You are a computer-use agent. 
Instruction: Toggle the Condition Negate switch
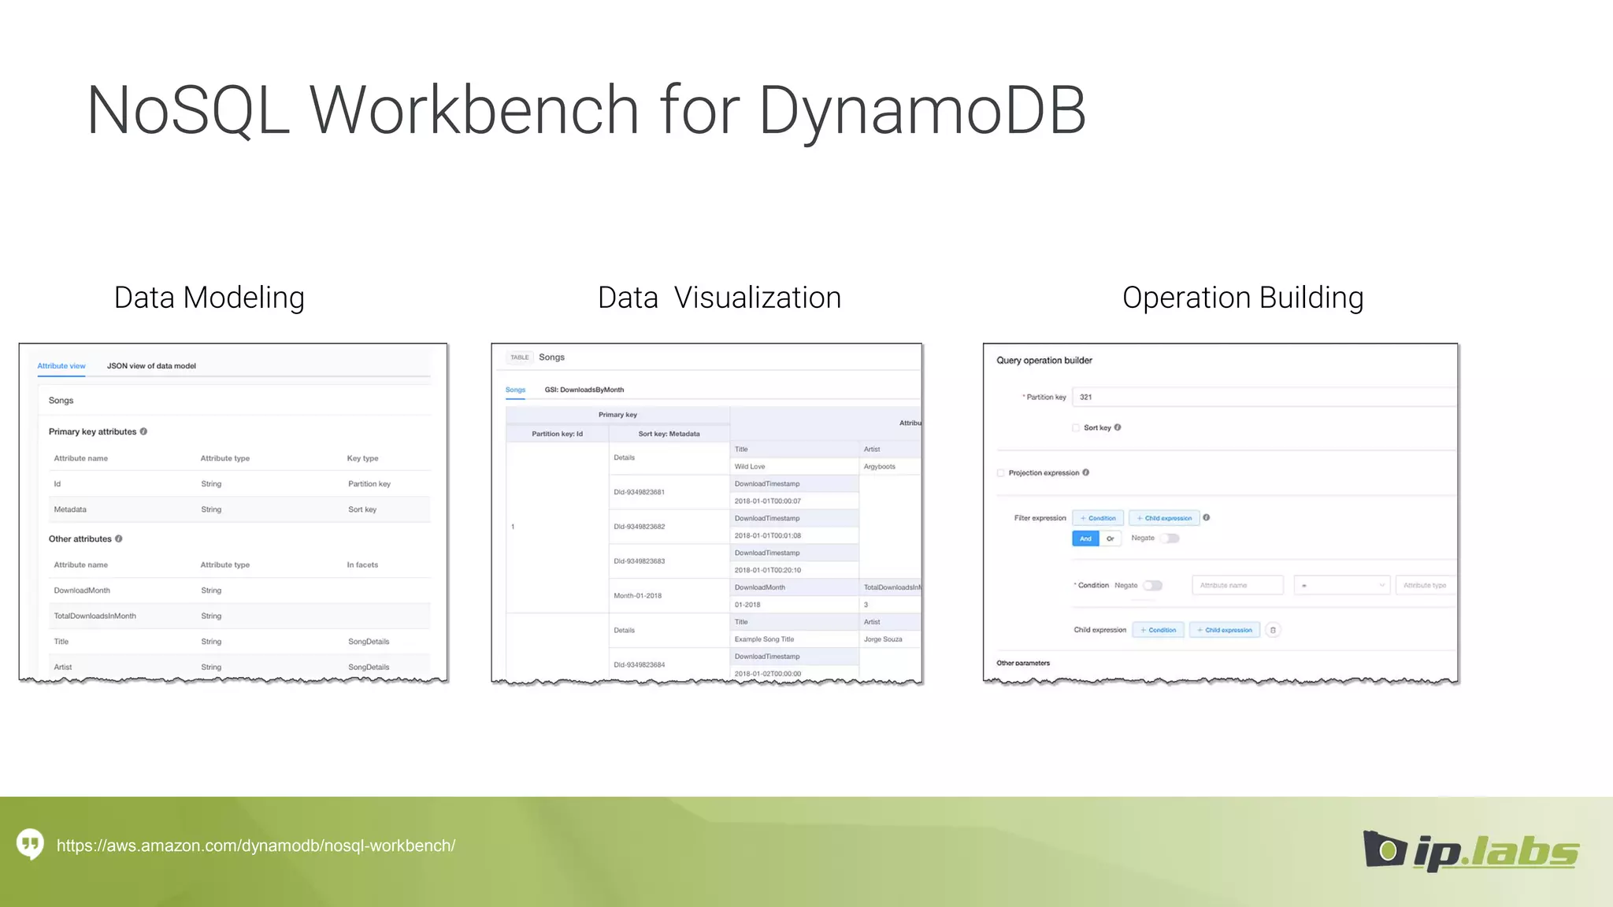(x=1153, y=585)
